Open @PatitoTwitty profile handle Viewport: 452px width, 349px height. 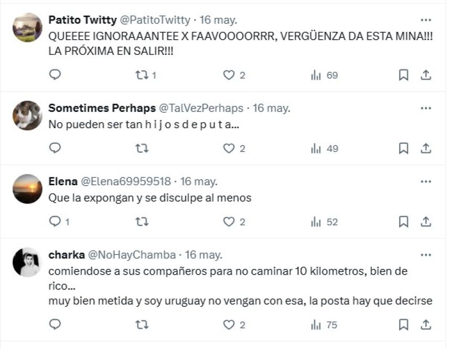155,20
